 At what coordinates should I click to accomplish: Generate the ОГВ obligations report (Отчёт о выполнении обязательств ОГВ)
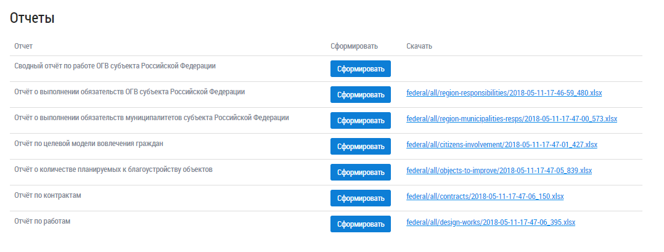click(360, 95)
